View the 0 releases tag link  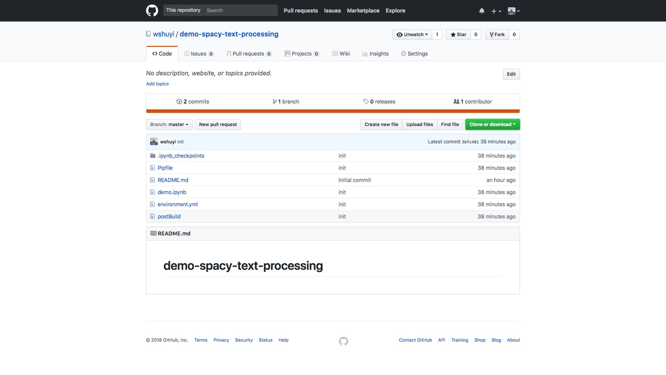[379, 102]
